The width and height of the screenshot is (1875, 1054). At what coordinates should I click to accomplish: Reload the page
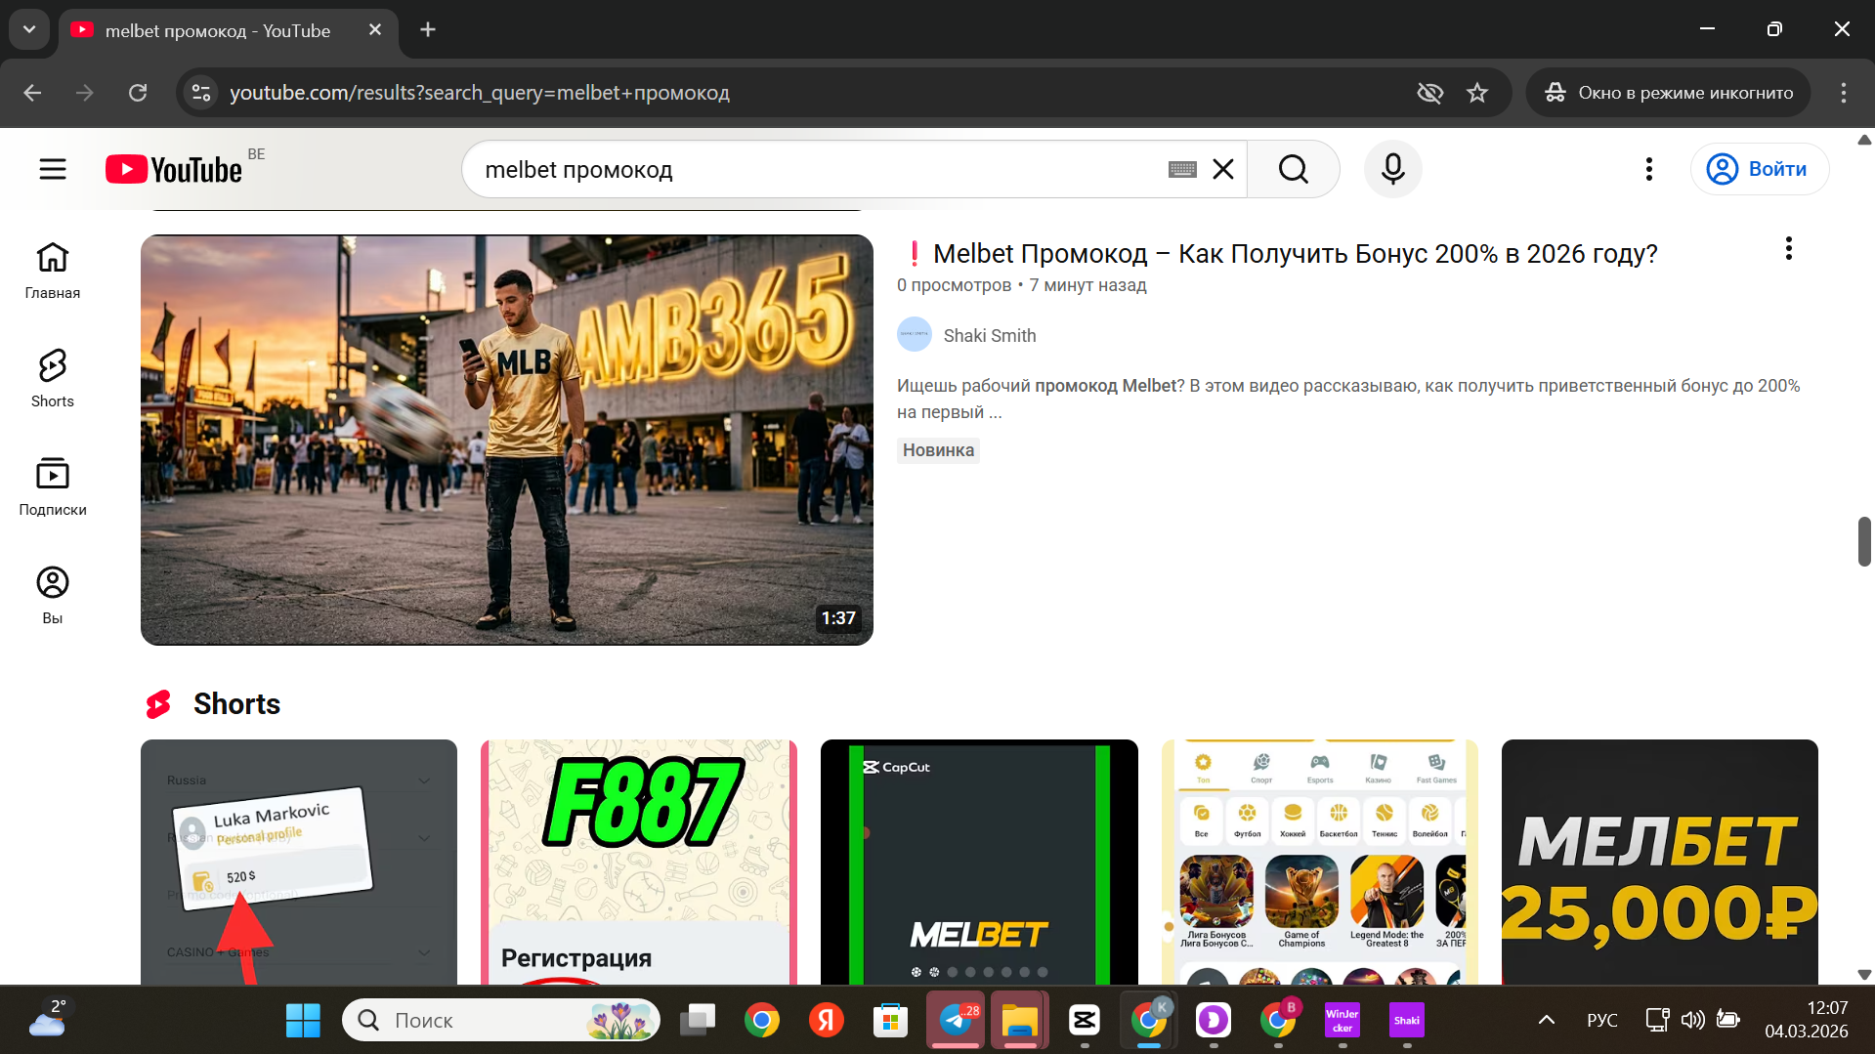pyautogui.click(x=138, y=93)
